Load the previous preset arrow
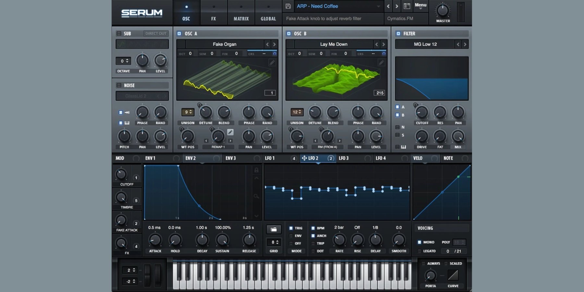The image size is (584, 292). tap(388, 6)
